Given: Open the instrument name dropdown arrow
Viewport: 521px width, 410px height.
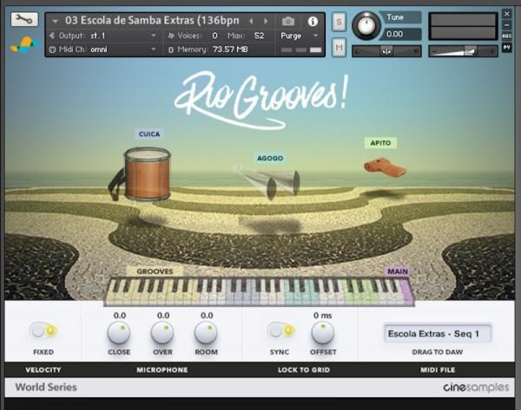Looking at the screenshot, I should (56, 21).
